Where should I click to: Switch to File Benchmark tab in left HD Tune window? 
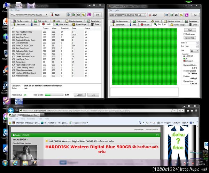pos(21,21)
